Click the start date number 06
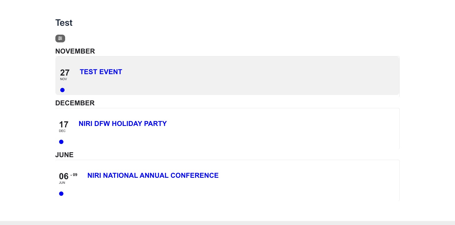This screenshot has width=455, height=225. [x=64, y=176]
